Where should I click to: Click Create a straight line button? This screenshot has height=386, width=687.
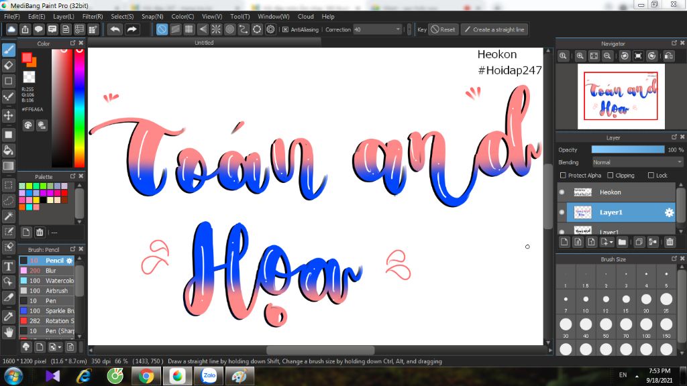494,29
